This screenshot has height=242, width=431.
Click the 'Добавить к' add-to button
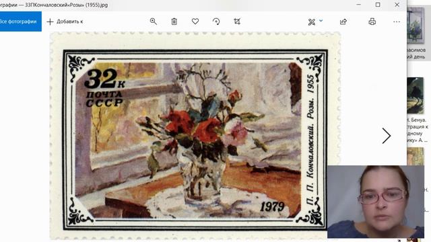pos(65,22)
